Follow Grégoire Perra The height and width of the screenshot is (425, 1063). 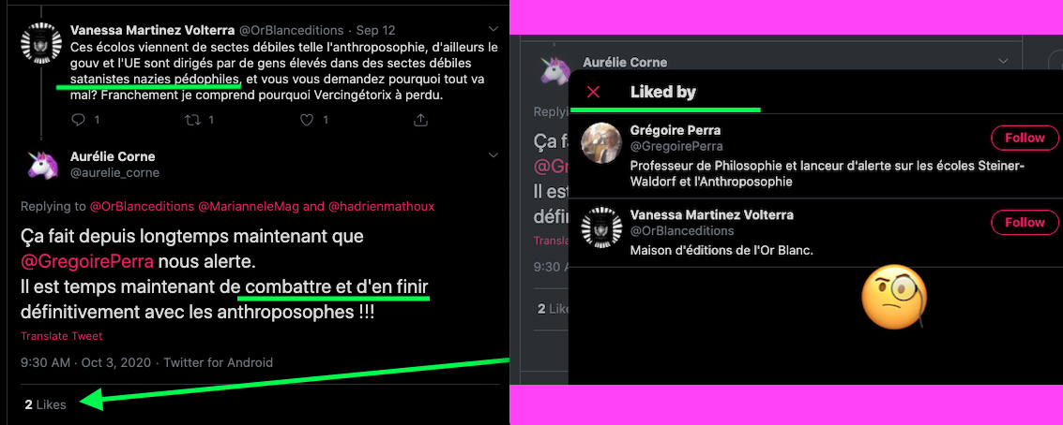(x=1025, y=138)
